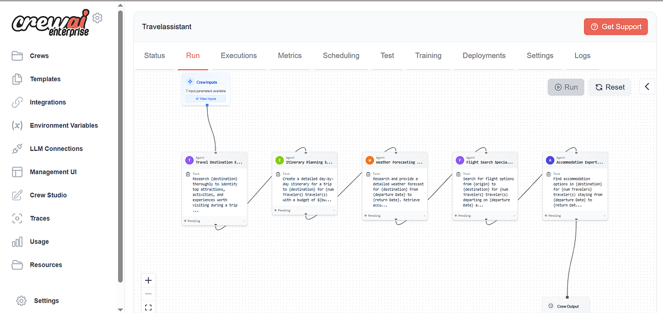663x313 pixels.
Task: Click '7 input parameters available' text
Action: click(x=206, y=91)
